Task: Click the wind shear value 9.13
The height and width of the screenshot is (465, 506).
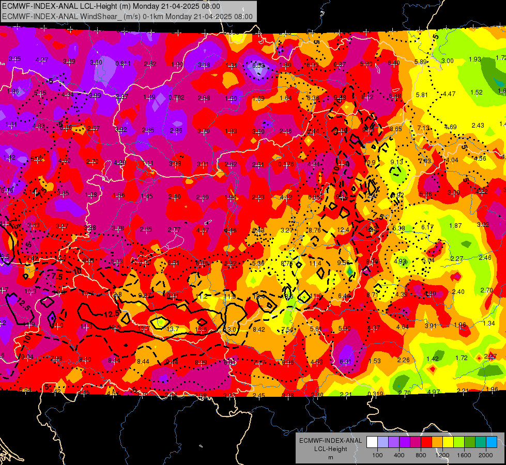Action: (396, 162)
